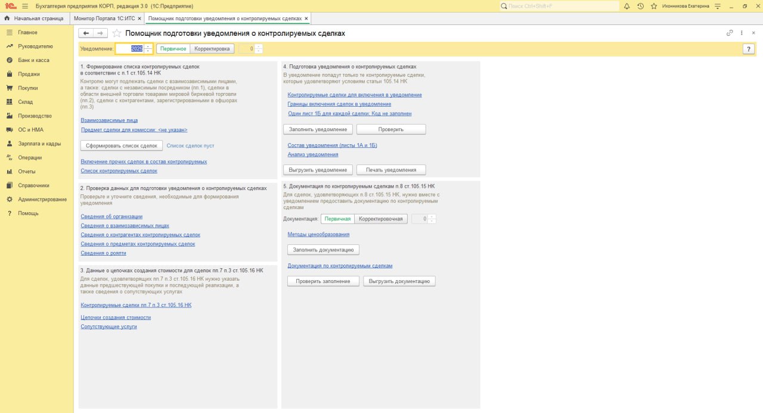Select Первичное notification type
The image size is (763, 413).
point(172,48)
